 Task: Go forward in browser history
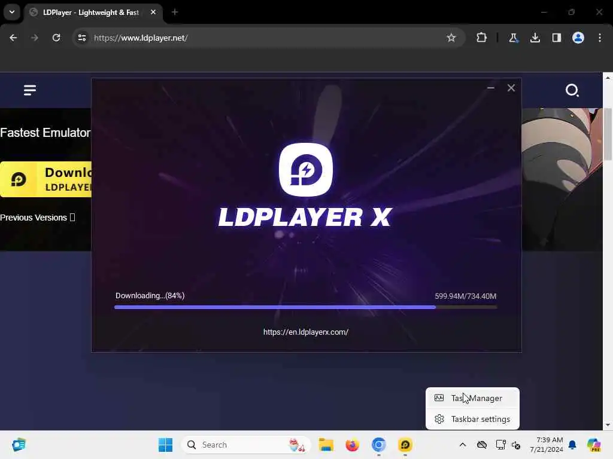tap(34, 38)
